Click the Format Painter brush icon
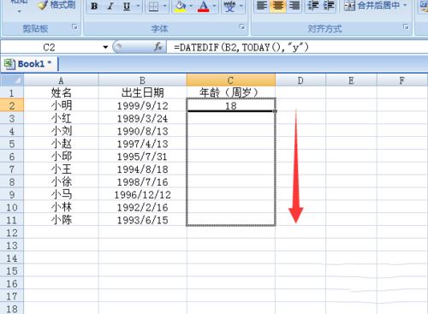428x314 pixels. coord(43,5)
